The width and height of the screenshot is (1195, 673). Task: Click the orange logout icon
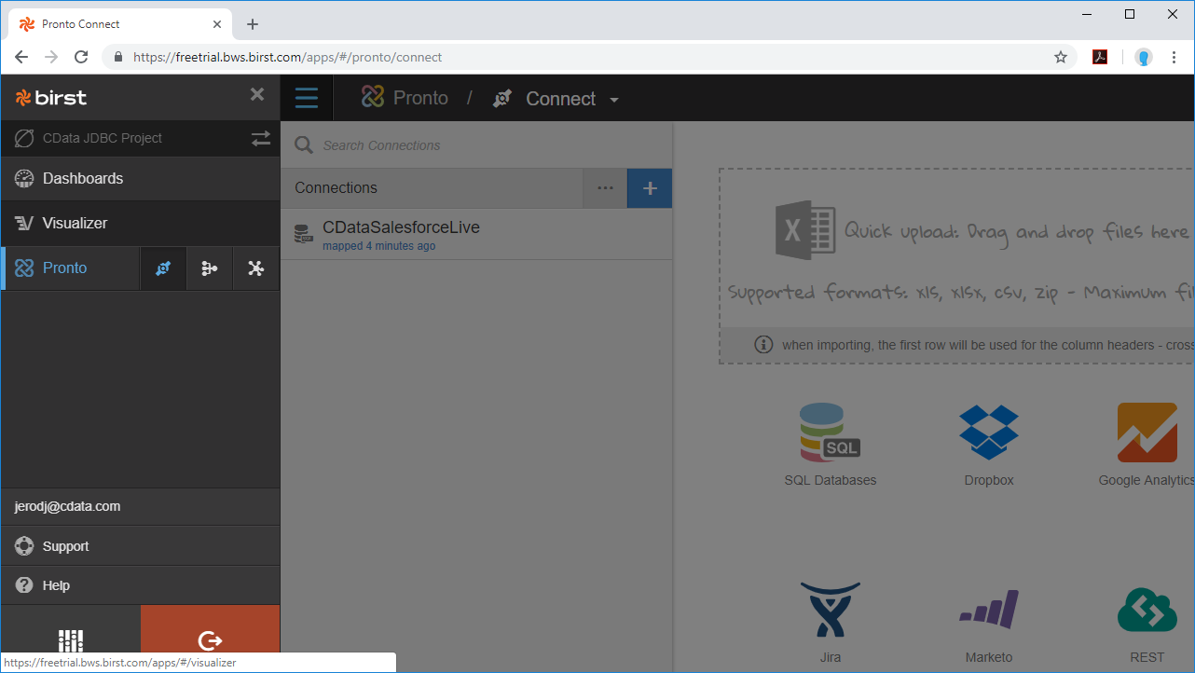[x=211, y=639]
